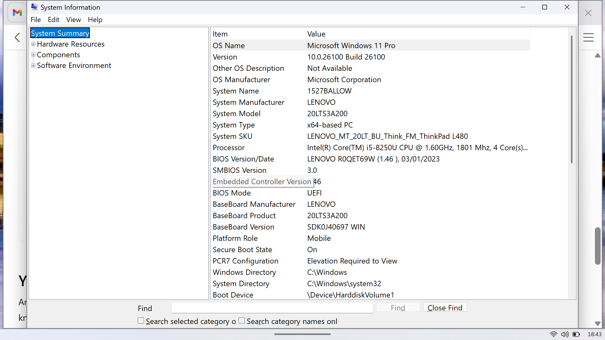Click the Gmail icon at top left
605x340 pixels.
pyautogui.click(x=17, y=13)
